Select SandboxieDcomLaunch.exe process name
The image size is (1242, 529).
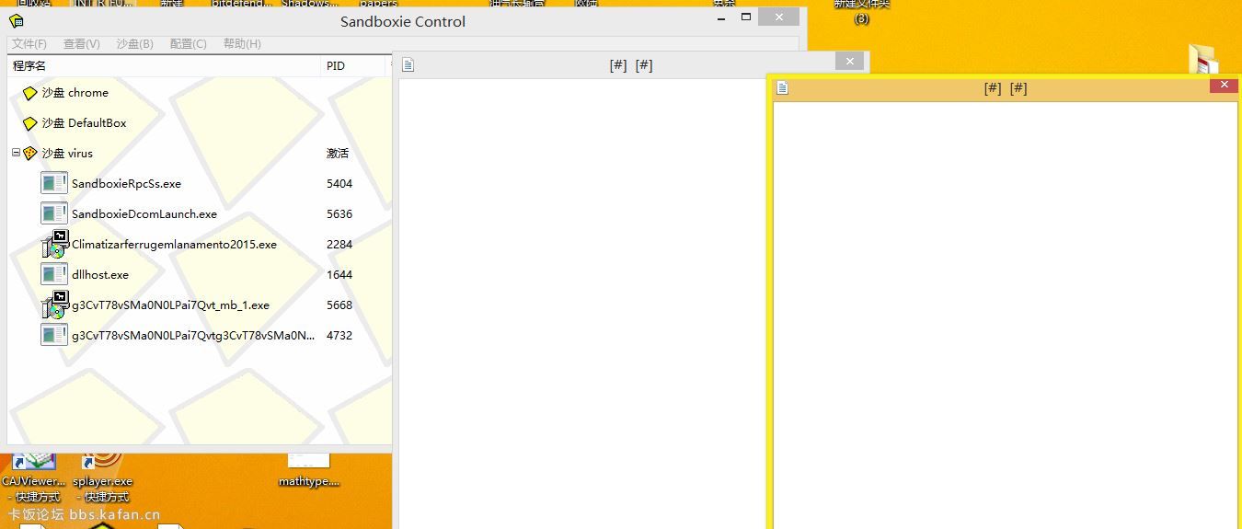point(144,214)
